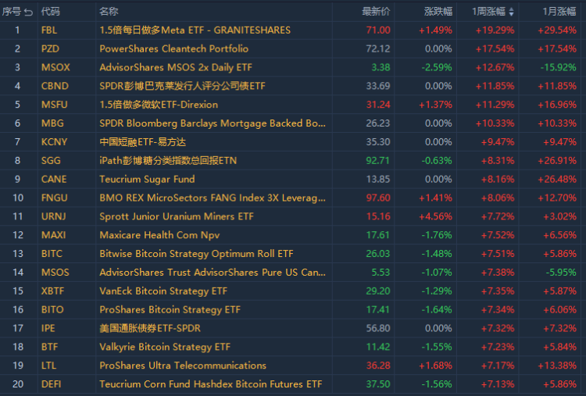Select ticker code BITC

pyautogui.click(x=52, y=254)
